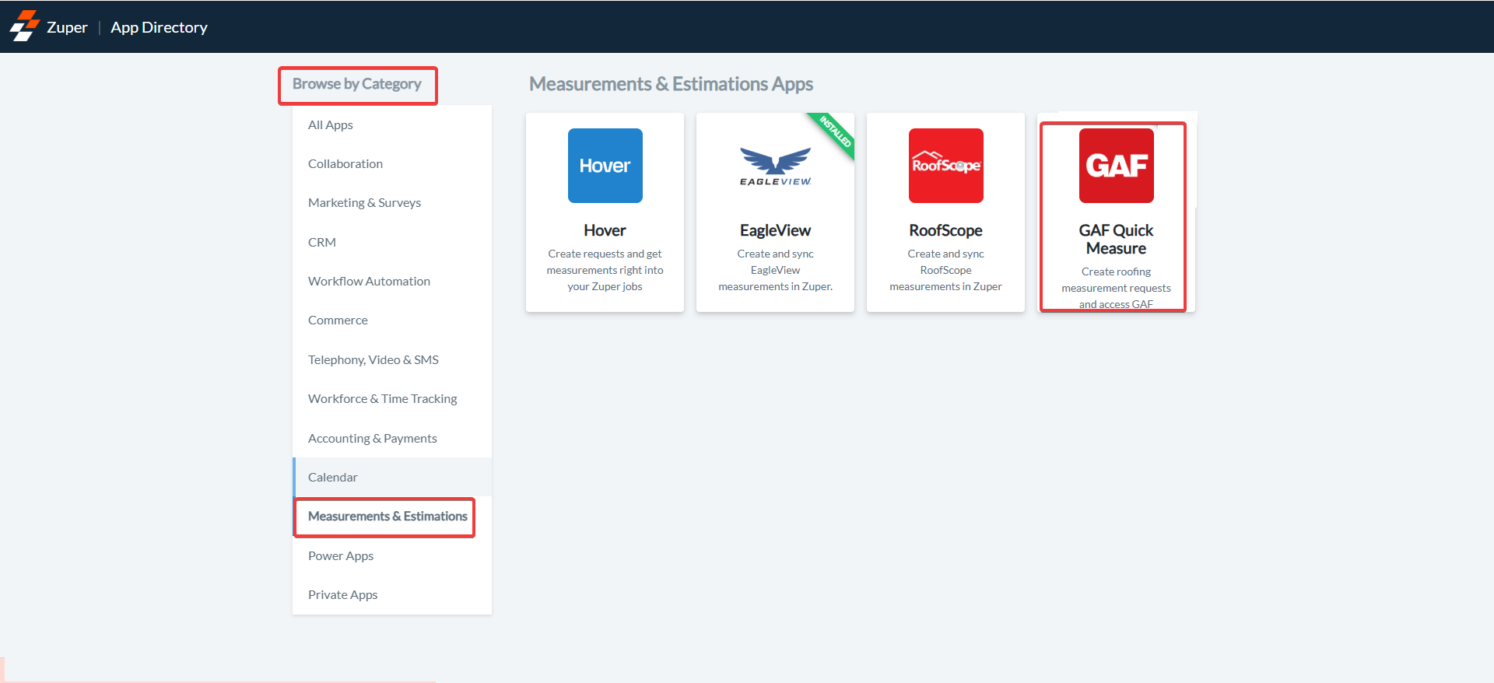
Task: Select the Collaboration category
Action: point(392,163)
